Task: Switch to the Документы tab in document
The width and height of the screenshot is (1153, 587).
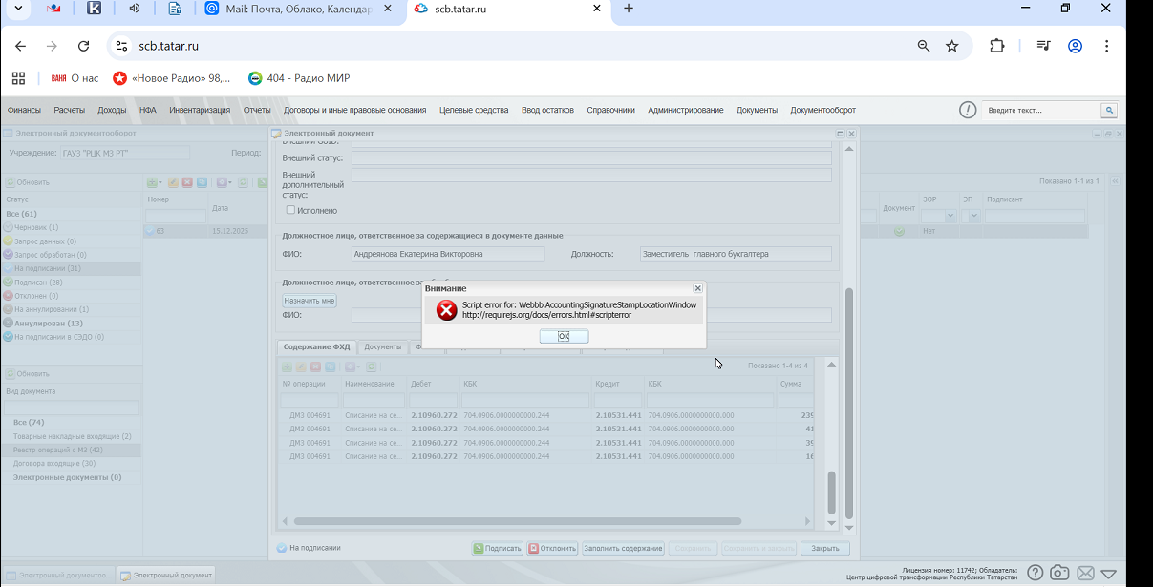Action: click(383, 347)
